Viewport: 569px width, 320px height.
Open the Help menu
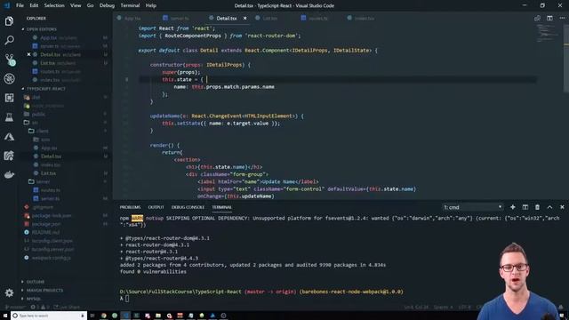pyautogui.click(x=151, y=5)
